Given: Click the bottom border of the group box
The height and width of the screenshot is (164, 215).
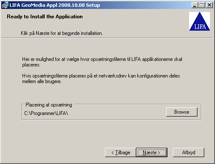Looking at the screenshot, I should point(112,120).
